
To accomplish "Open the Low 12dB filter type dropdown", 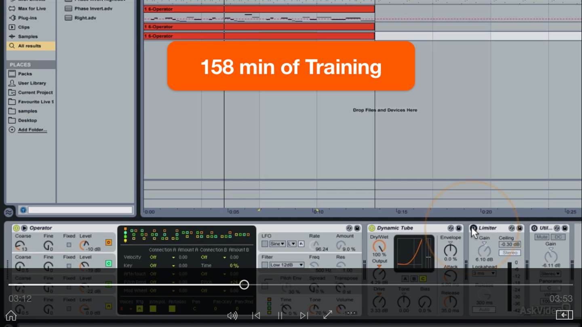I will [287, 265].
